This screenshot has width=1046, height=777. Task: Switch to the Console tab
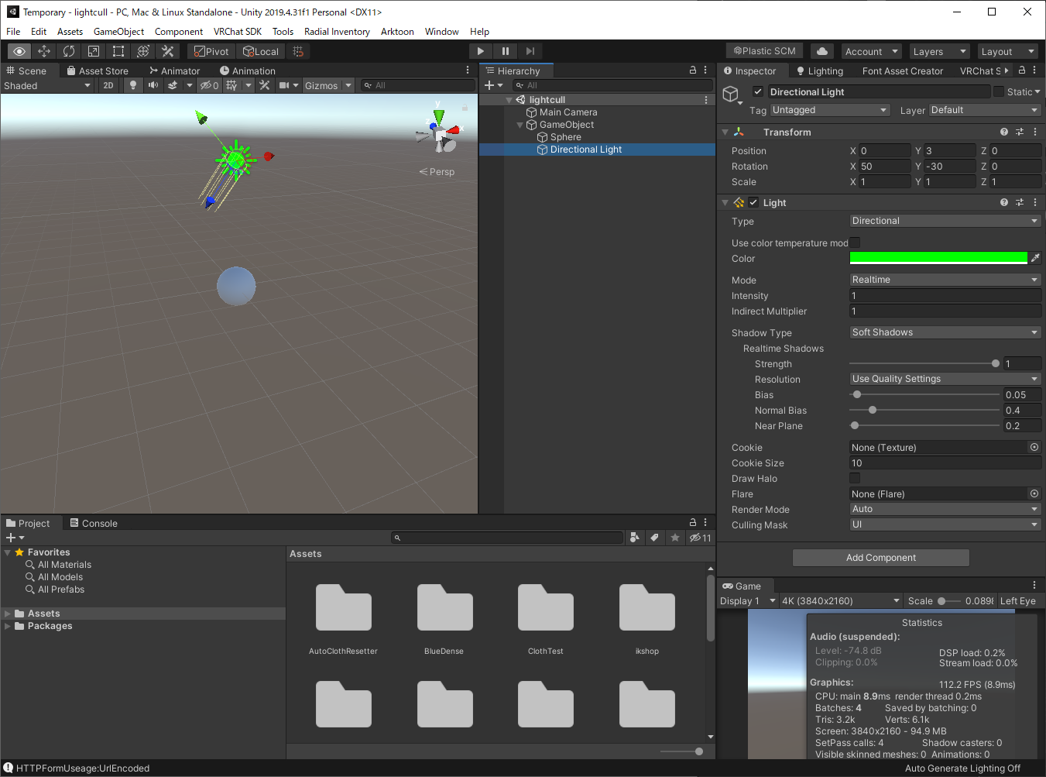click(x=94, y=523)
